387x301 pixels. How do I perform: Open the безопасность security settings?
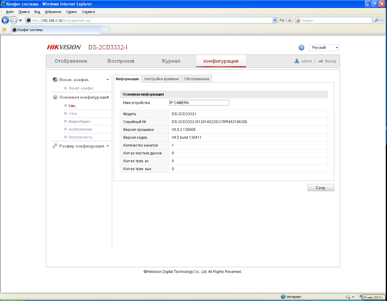pyautogui.click(x=80, y=137)
